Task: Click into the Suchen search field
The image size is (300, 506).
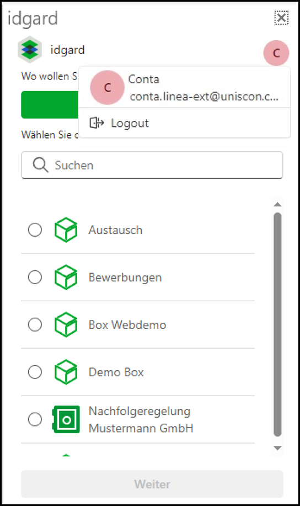Action: [152, 165]
